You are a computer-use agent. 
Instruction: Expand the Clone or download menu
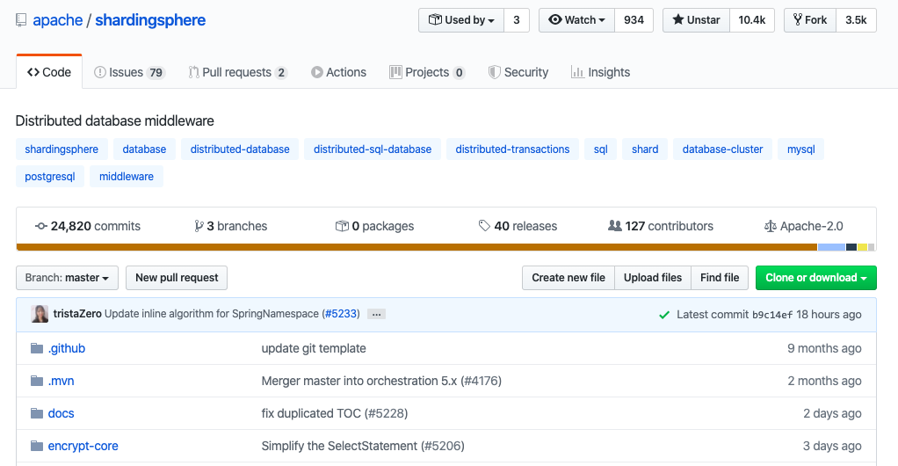click(815, 278)
